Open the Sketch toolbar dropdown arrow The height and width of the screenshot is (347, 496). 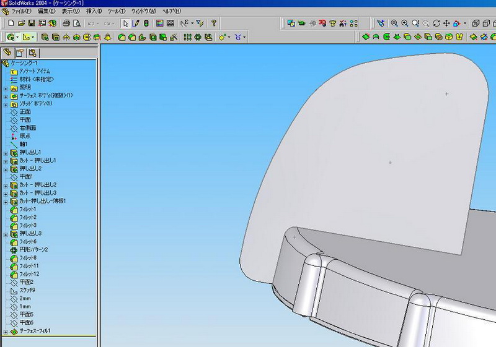coord(33,37)
